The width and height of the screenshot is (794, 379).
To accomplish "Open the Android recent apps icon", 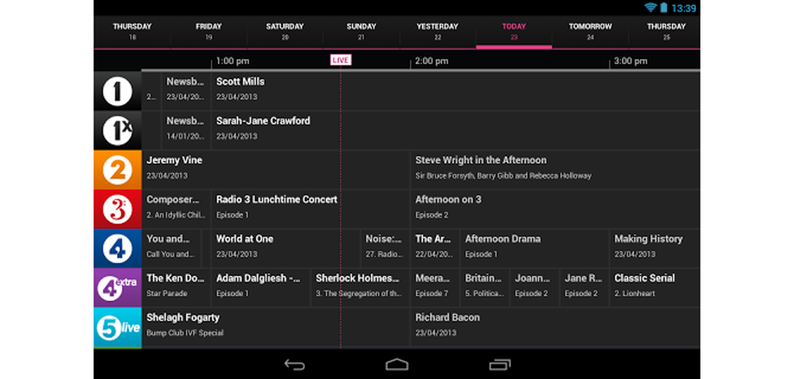I will point(499,365).
